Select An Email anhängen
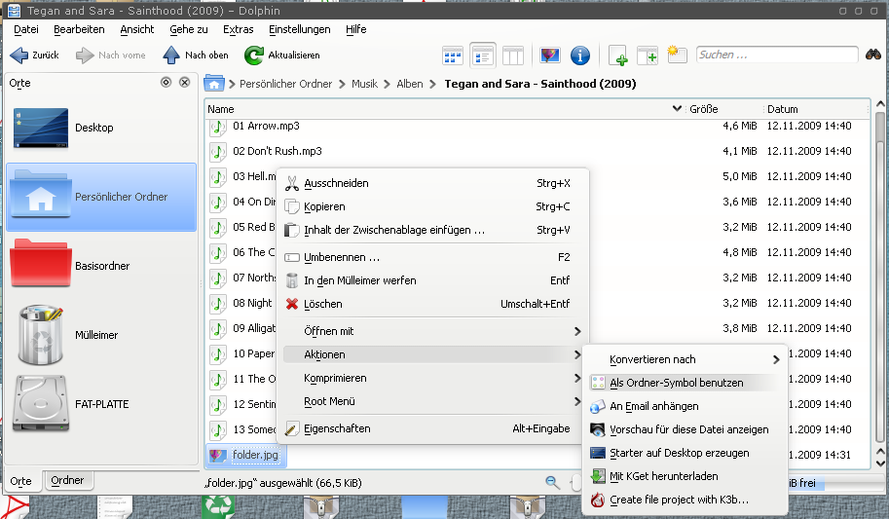Image resolution: width=889 pixels, height=519 pixels. point(685,406)
